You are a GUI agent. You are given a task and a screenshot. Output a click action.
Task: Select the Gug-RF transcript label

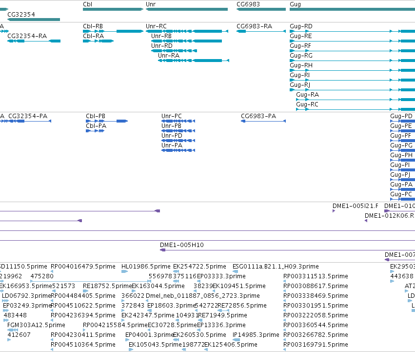[x=300, y=46]
